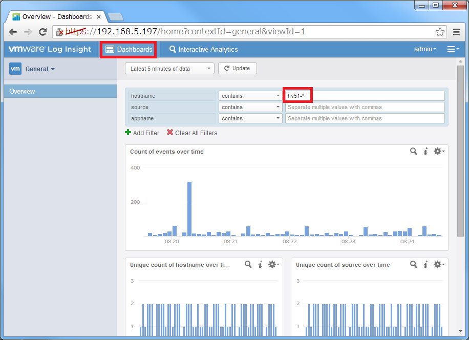The width and height of the screenshot is (469, 340).
Task: Click the browser reload page icon
Action: [43, 32]
